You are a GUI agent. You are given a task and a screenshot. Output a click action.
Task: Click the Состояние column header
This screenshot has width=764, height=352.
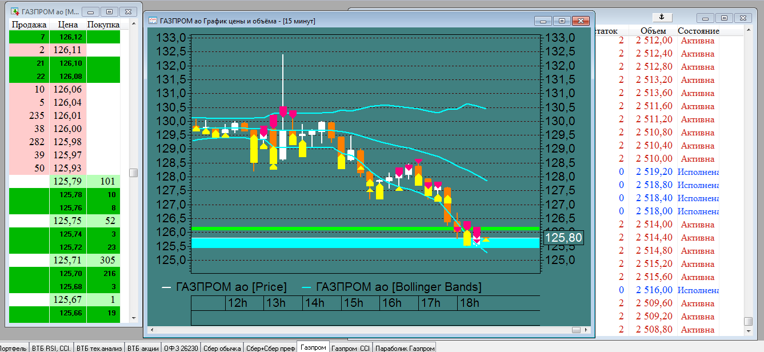point(698,31)
